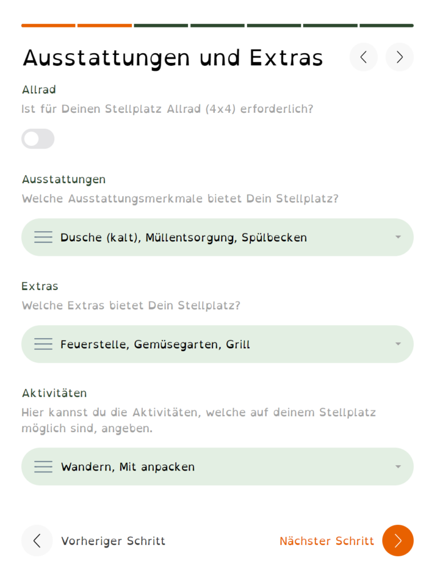Image resolution: width=443 pixels, height=586 pixels.
Task: Expand the Aktivitäten dropdown list
Action: click(x=217, y=466)
